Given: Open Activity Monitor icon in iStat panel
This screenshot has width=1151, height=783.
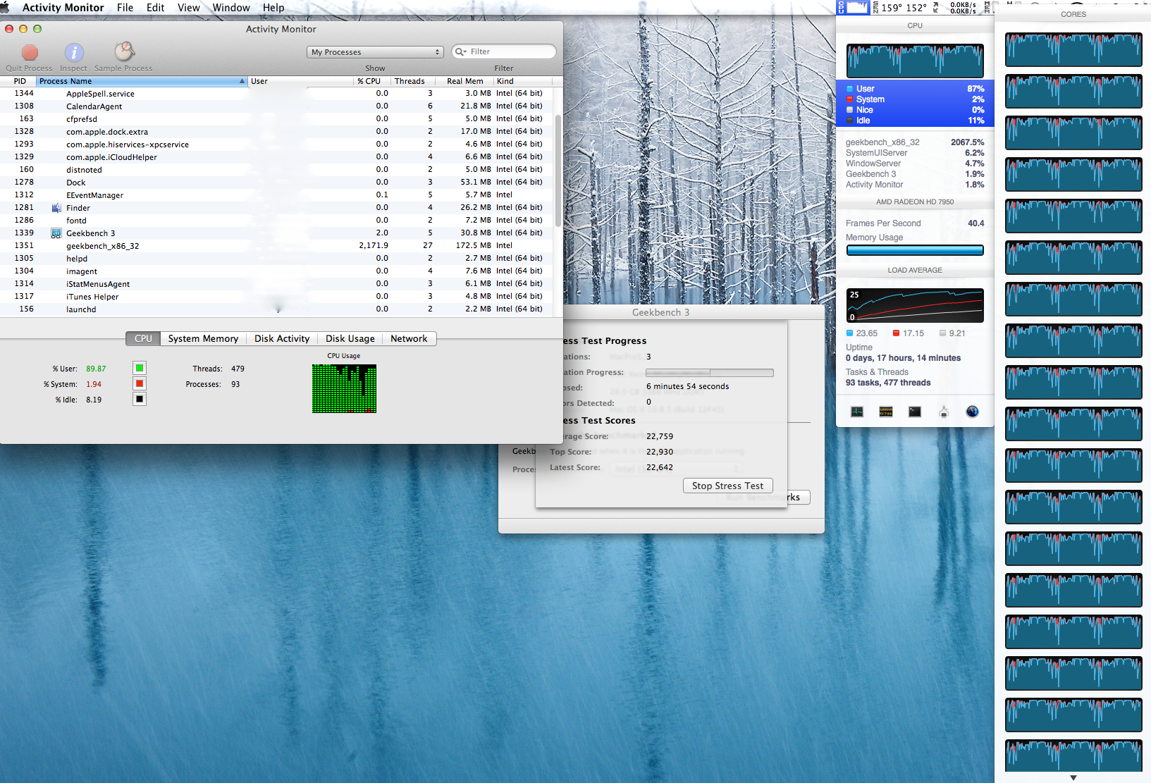Looking at the screenshot, I should (x=857, y=412).
